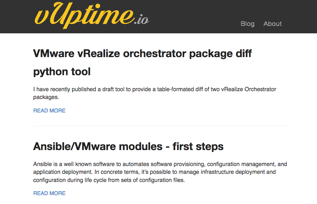Read more about Ansible/VMware modules

pyautogui.click(x=49, y=193)
